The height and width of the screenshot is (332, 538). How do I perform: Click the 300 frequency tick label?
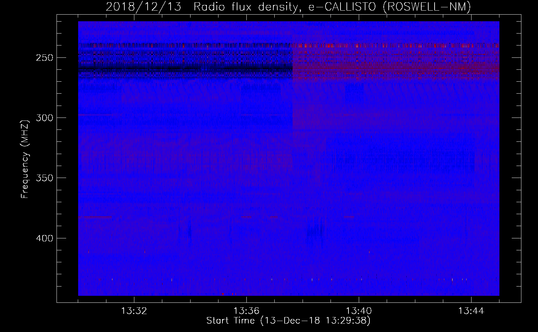(x=44, y=118)
